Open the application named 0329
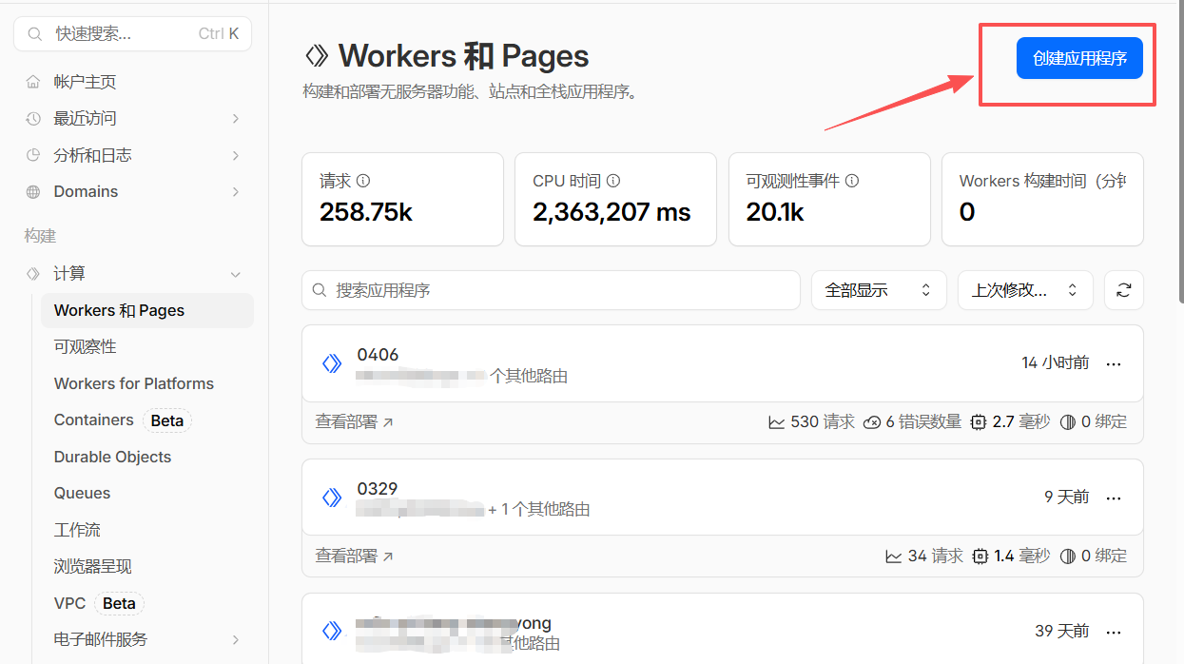1184x664 pixels. 378,489
